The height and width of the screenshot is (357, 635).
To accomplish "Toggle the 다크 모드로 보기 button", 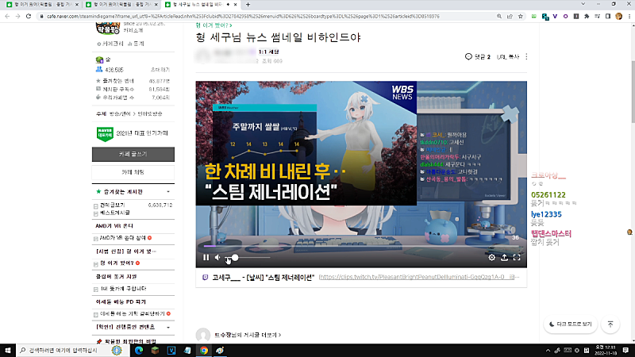I will tap(570, 324).
